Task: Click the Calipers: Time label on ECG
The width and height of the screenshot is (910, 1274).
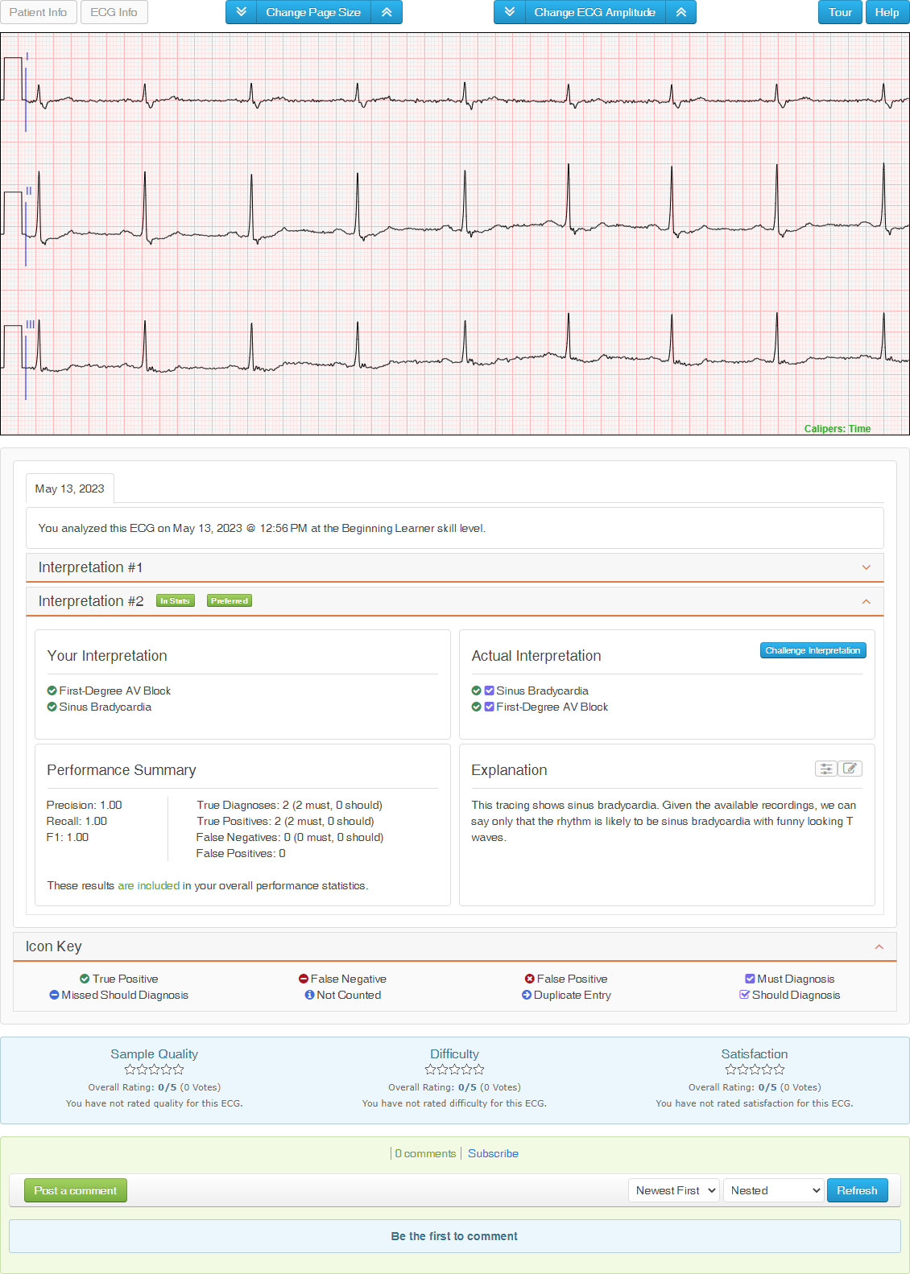Action: 837,428
